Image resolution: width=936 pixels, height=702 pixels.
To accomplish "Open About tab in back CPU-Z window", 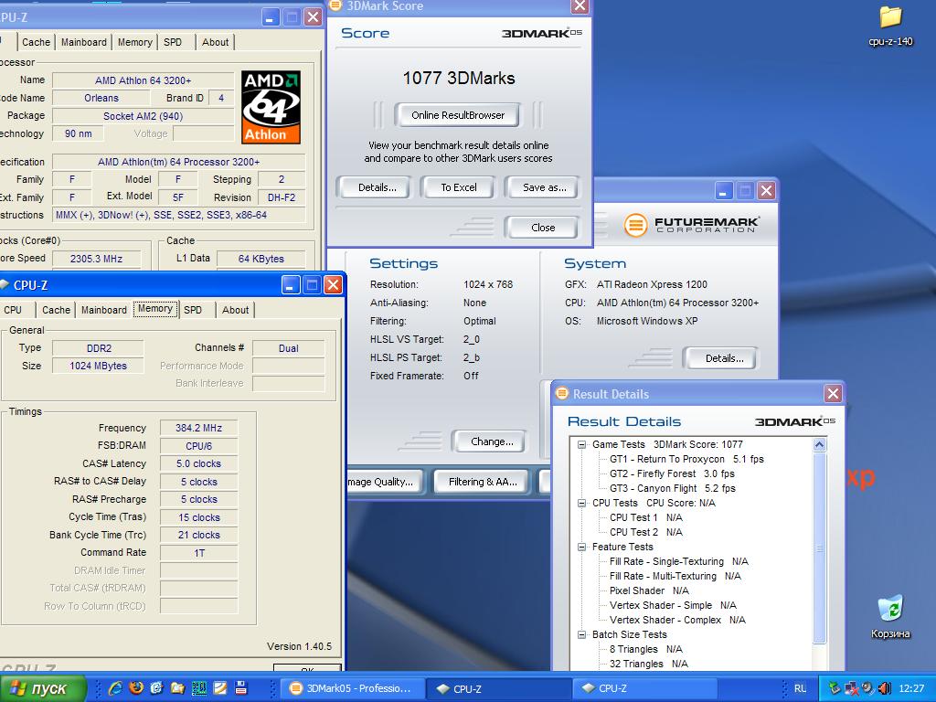I will tap(215, 42).
